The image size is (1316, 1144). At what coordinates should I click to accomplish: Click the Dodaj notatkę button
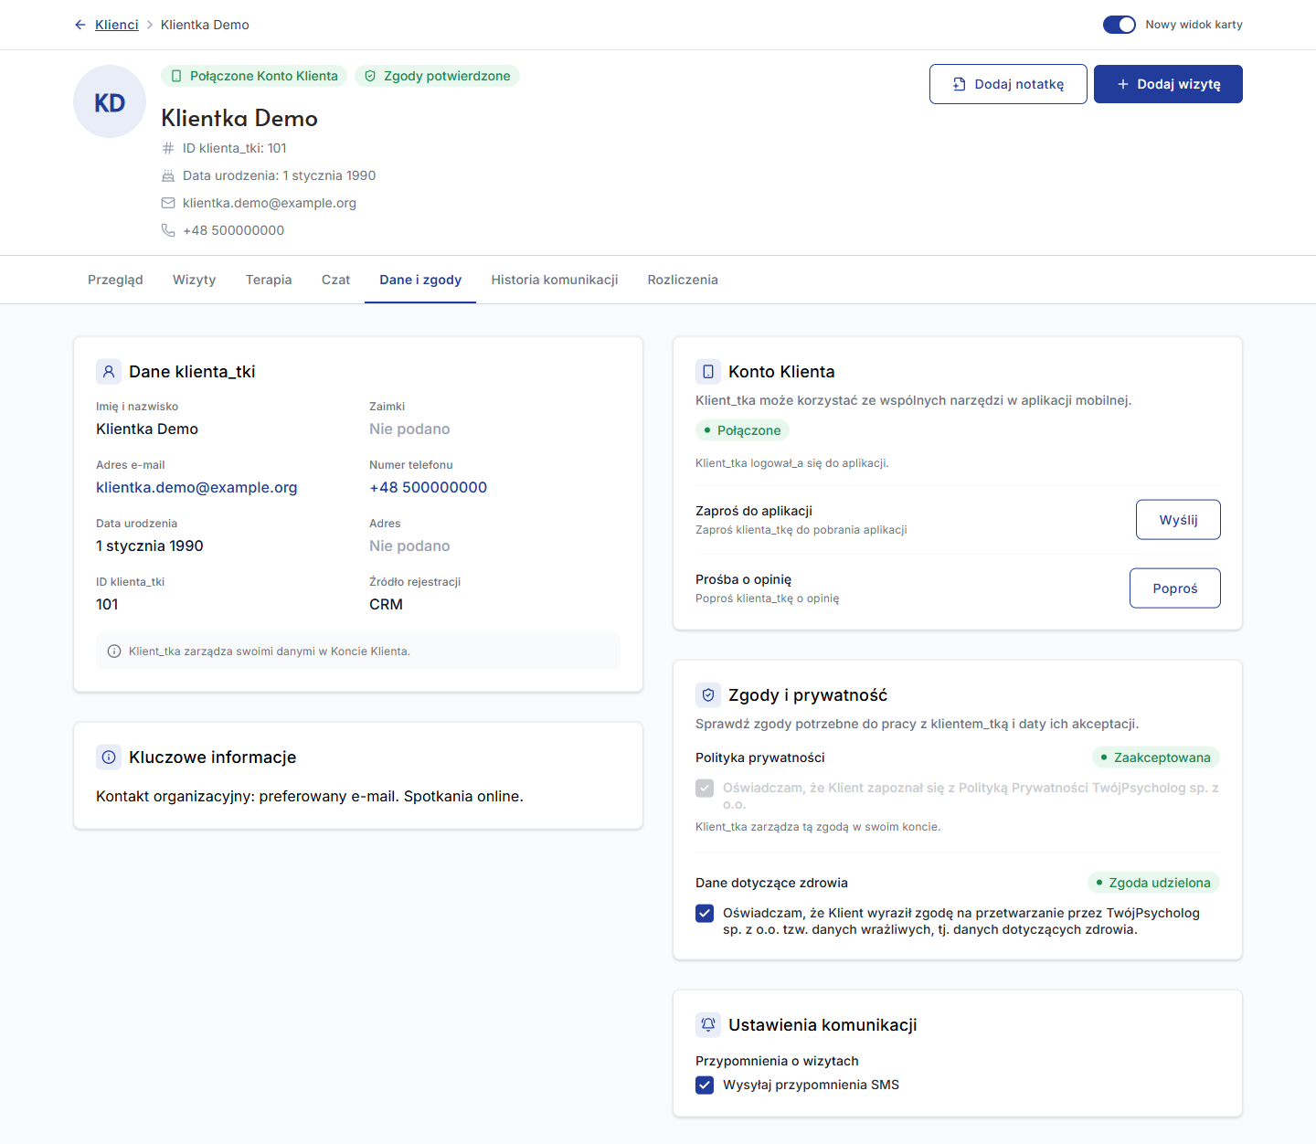pyautogui.click(x=1008, y=84)
